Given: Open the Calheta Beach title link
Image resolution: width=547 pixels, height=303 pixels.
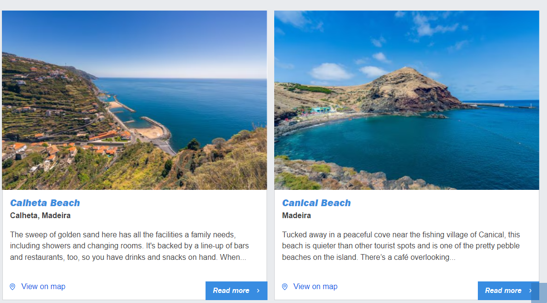Looking at the screenshot, I should [45, 203].
